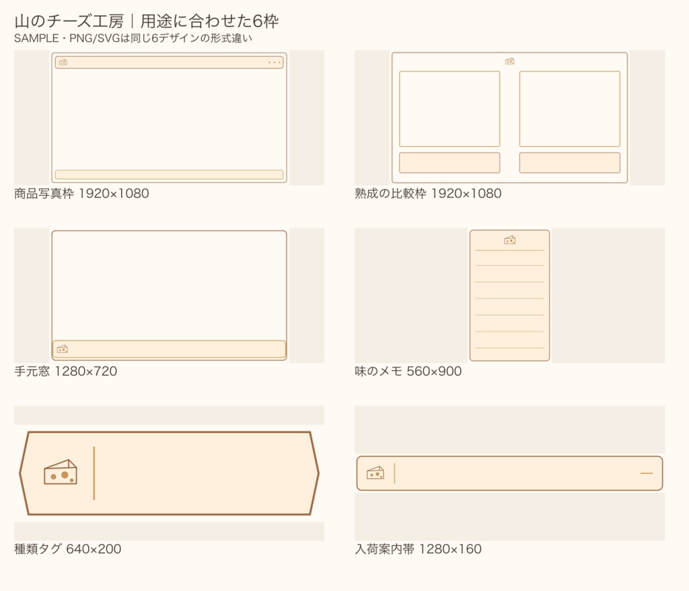This screenshot has width=689, height=591.
Task: Select the 入荷案内帯 banner preview
Action: tap(510, 473)
